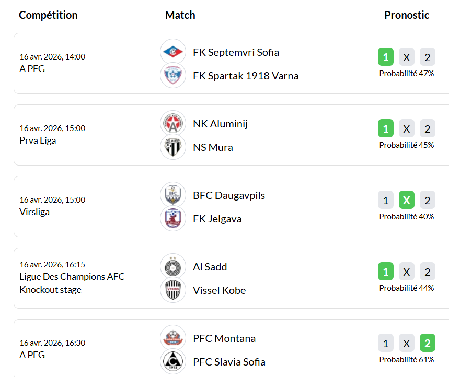Viewport: 449px width, 377px height.
Task: Pick prediction 2 for Daugavpils vs Jelgava
Action: [428, 200]
